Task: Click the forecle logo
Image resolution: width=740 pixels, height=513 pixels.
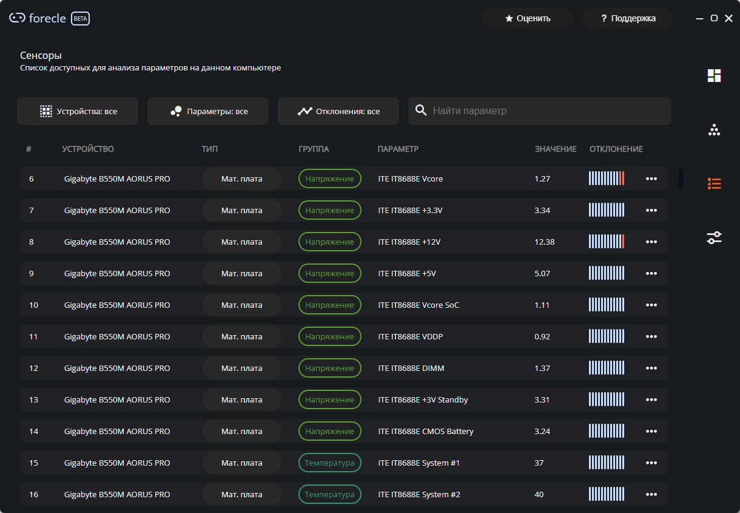Action: 38,18
